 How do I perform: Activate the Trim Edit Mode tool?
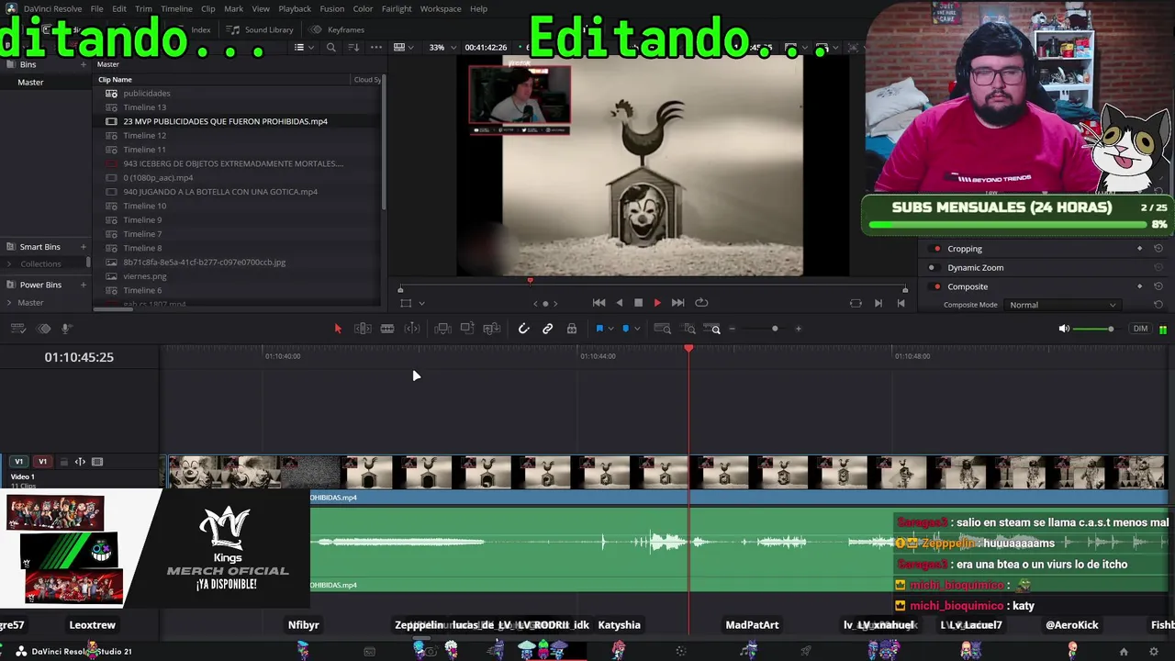[363, 329]
